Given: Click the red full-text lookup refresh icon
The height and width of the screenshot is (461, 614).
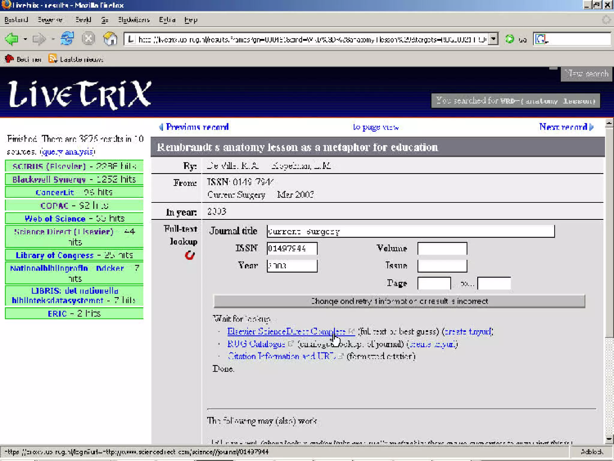Looking at the screenshot, I should (189, 255).
